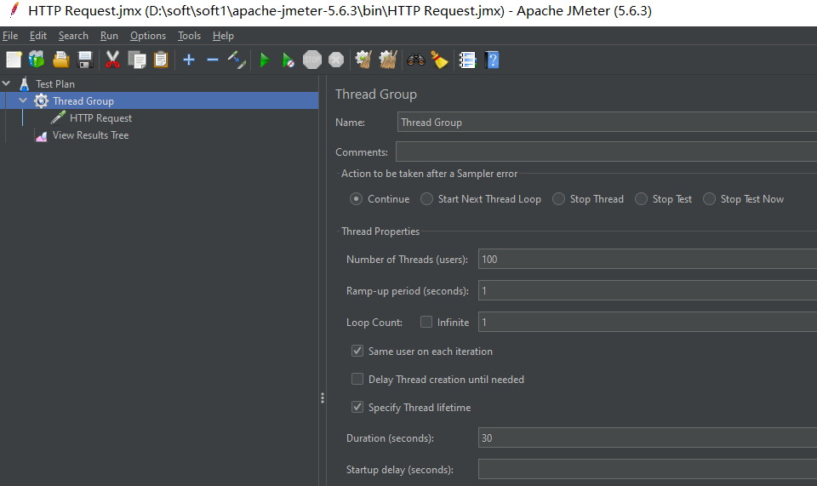This screenshot has height=486, width=817.
Task: Open the Templates icon in toolbar
Action: pos(37,60)
